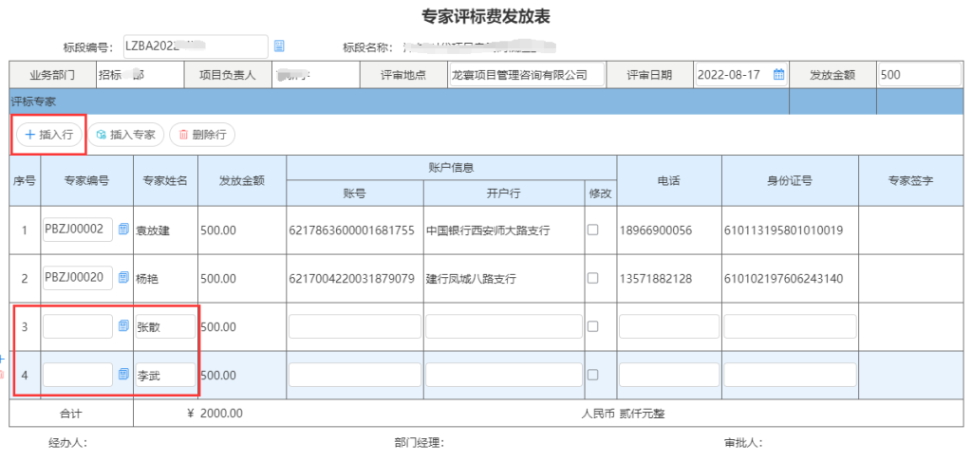Tick 修改 checkbox for 张散 row
This screenshot has height=461, width=972.
pos(592,326)
